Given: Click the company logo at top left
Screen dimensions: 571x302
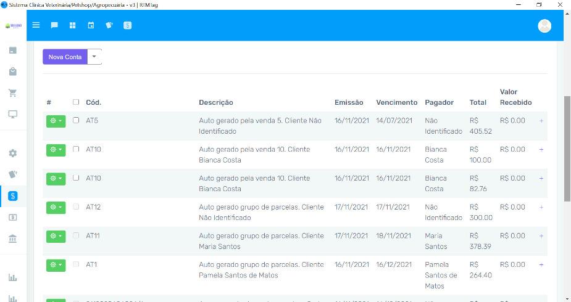Looking at the screenshot, I should [13, 25].
